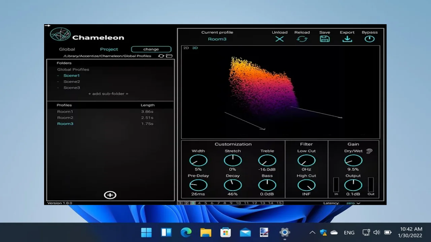Click the Width knob
The height and width of the screenshot is (242, 431).
click(198, 160)
